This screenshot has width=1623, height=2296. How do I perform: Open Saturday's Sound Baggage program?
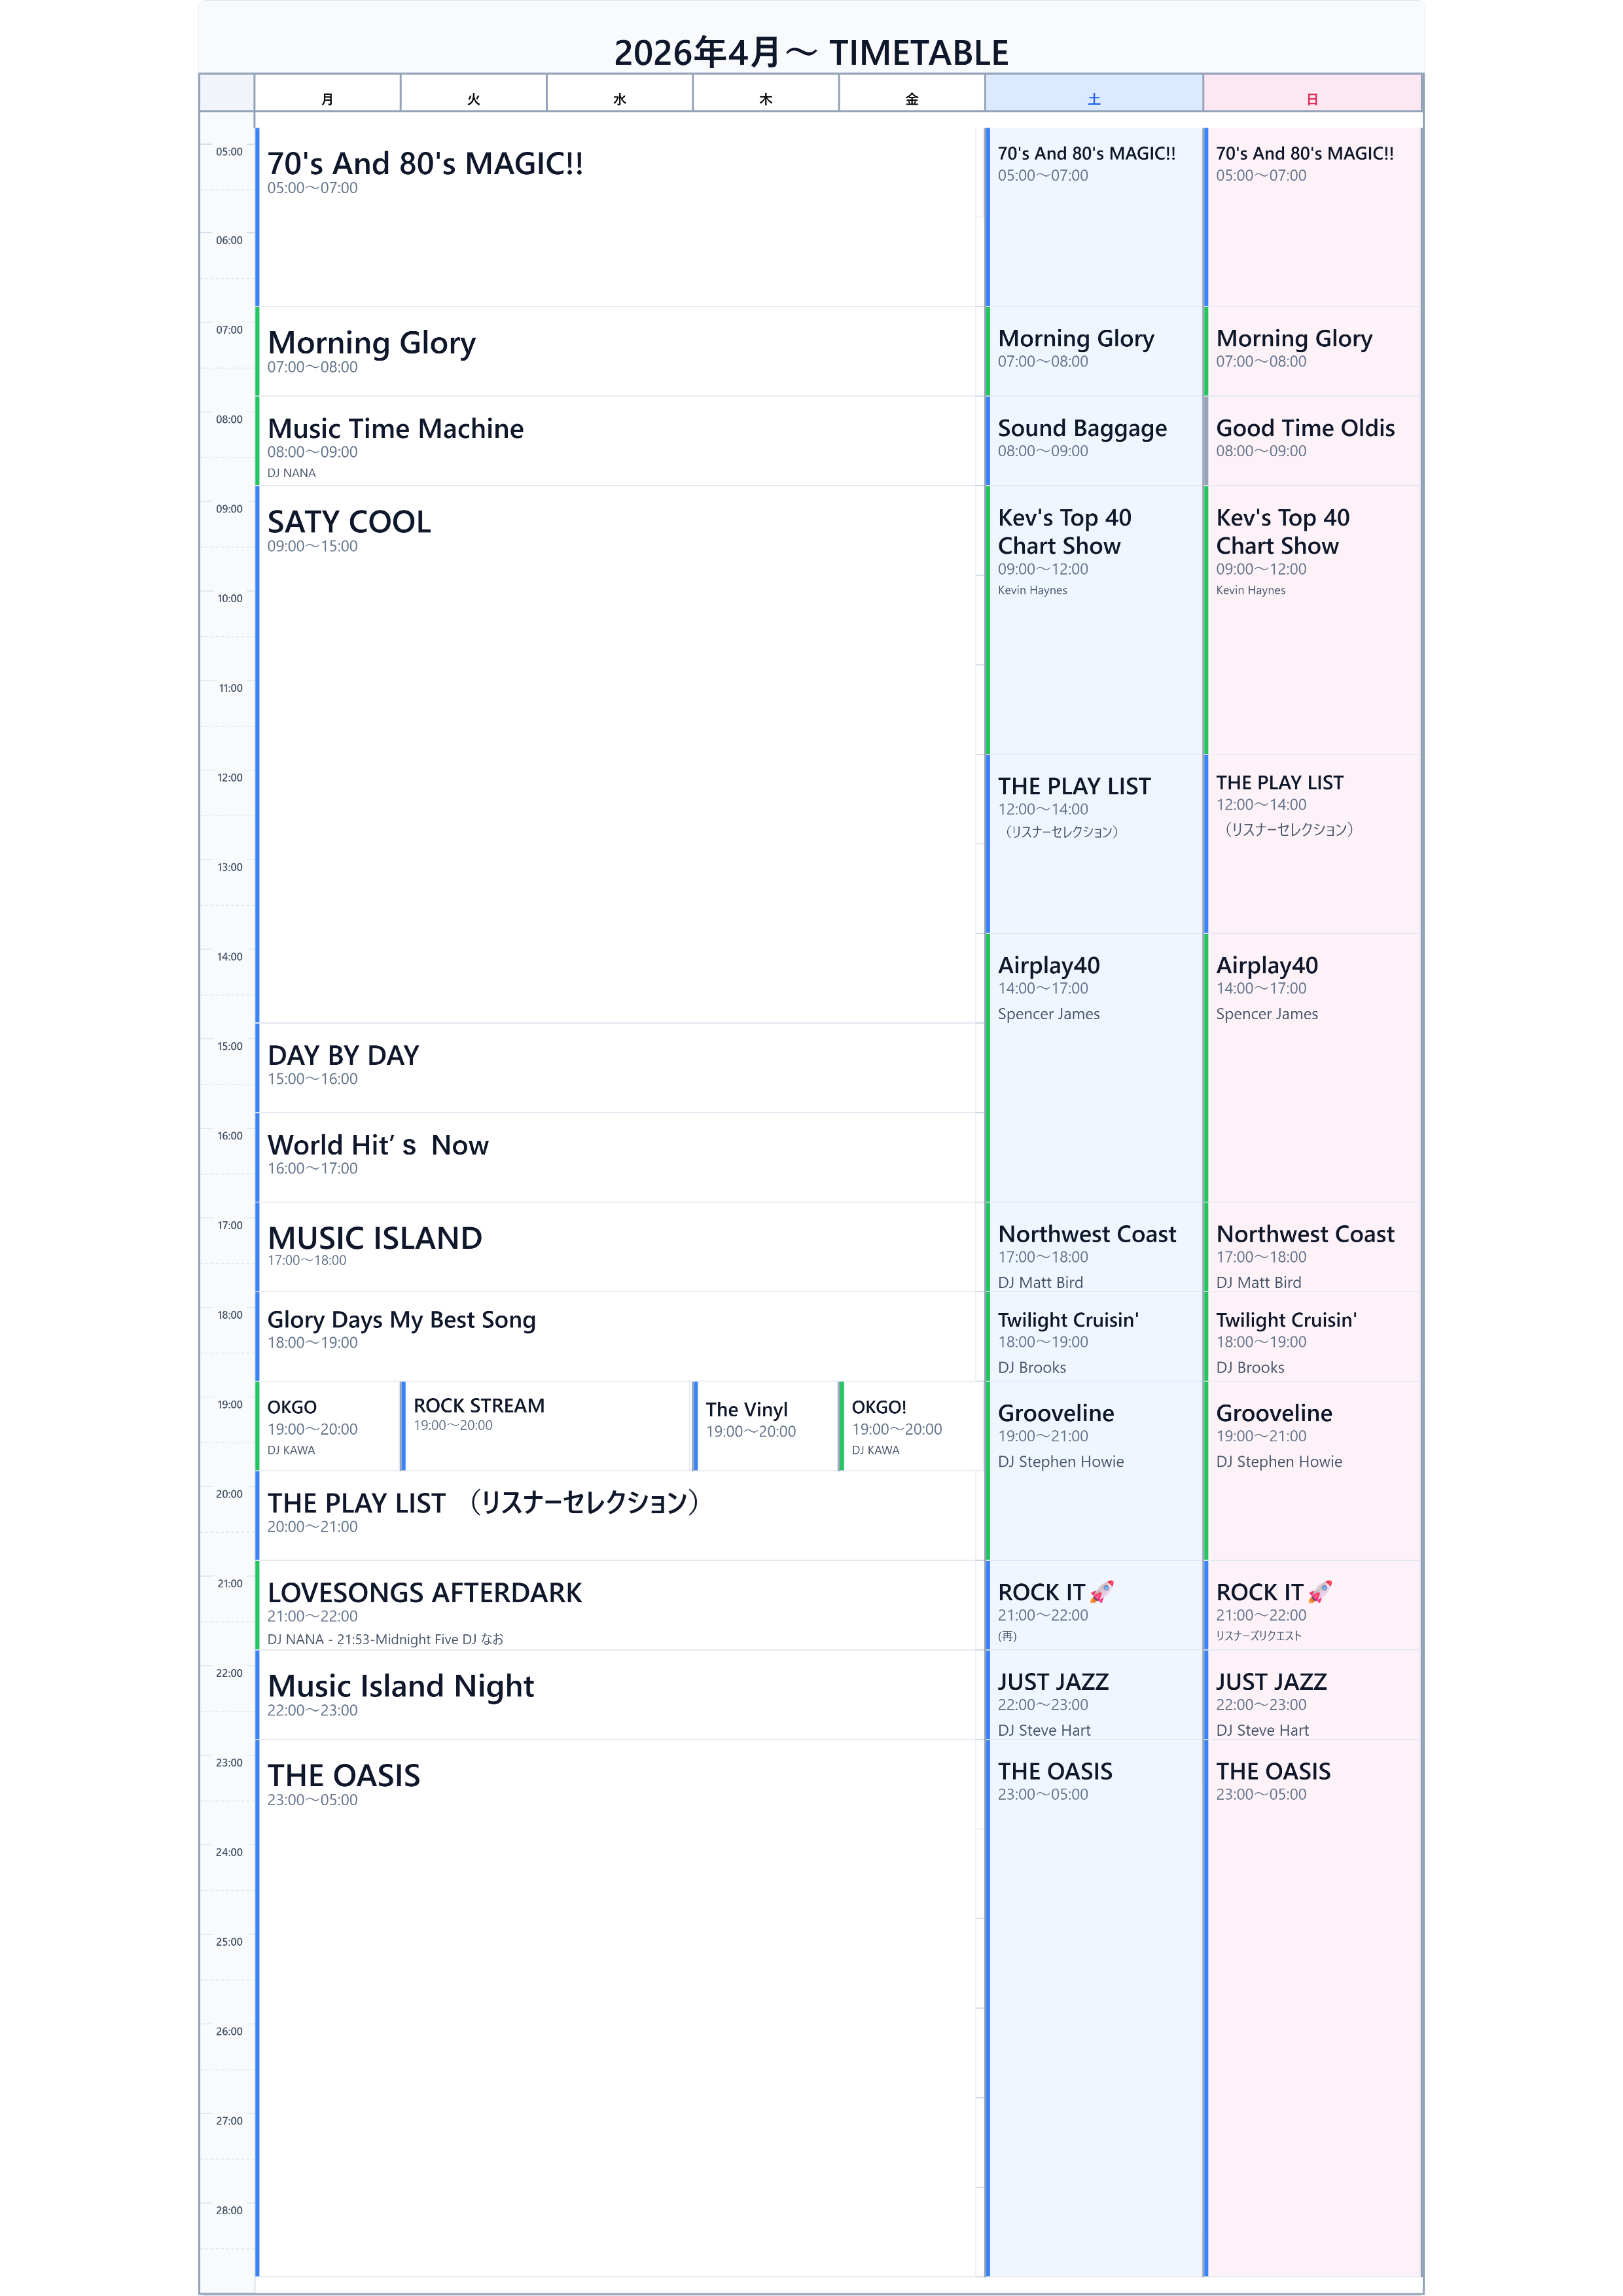click(1093, 440)
